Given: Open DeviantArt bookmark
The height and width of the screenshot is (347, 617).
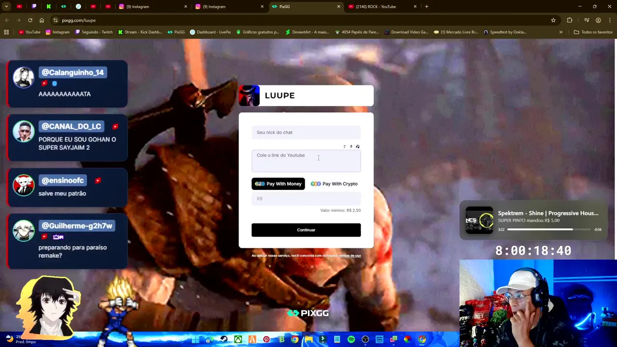Looking at the screenshot, I should click(x=307, y=32).
